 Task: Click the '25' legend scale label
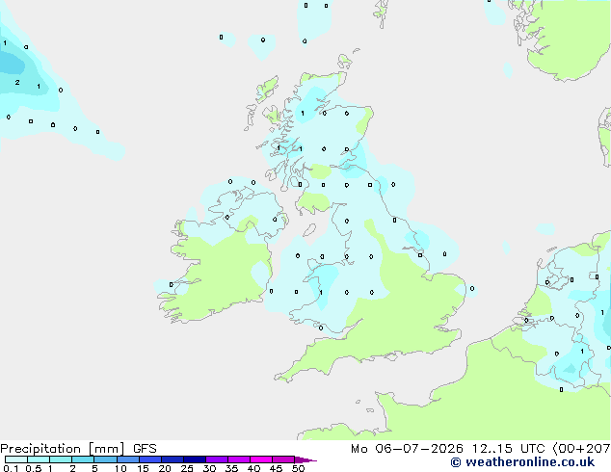point(187,468)
